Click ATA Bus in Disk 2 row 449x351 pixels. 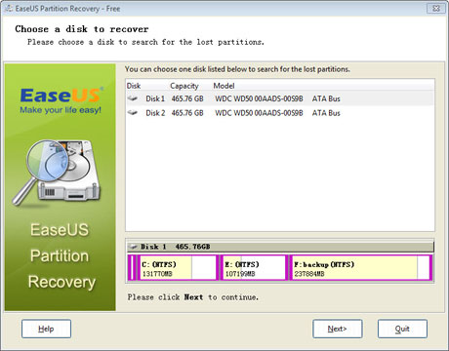[x=326, y=113]
